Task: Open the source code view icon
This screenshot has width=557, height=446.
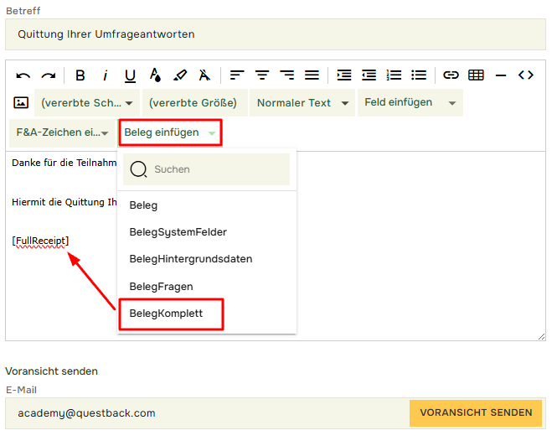Action: pos(526,75)
